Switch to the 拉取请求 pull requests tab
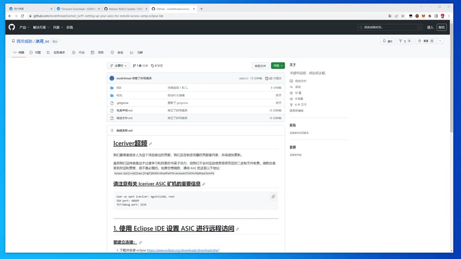This screenshot has height=259, width=461. [x=56, y=52]
